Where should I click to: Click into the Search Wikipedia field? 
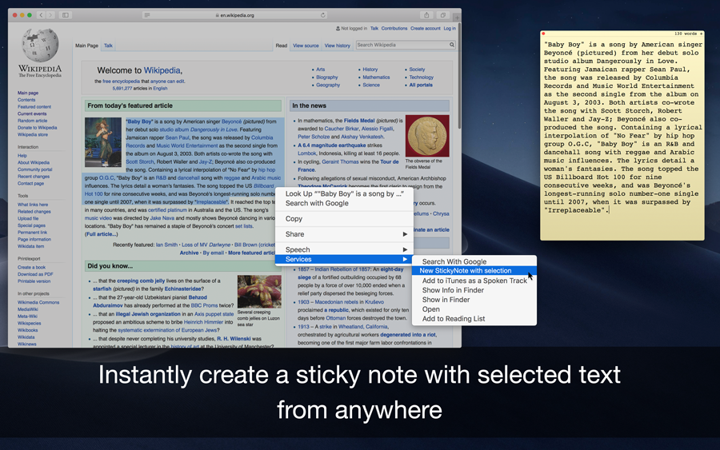point(400,46)
